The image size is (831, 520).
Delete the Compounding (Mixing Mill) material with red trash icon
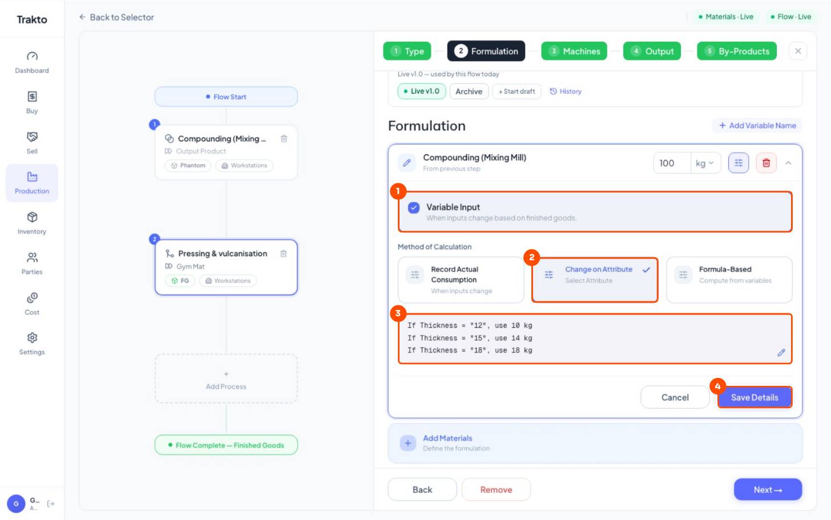[x=766, y=163]
